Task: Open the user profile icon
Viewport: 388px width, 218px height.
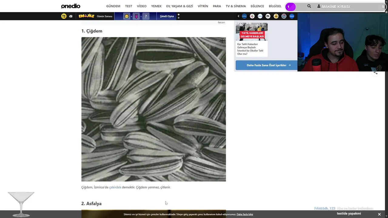Action: [x=319, y=6]
